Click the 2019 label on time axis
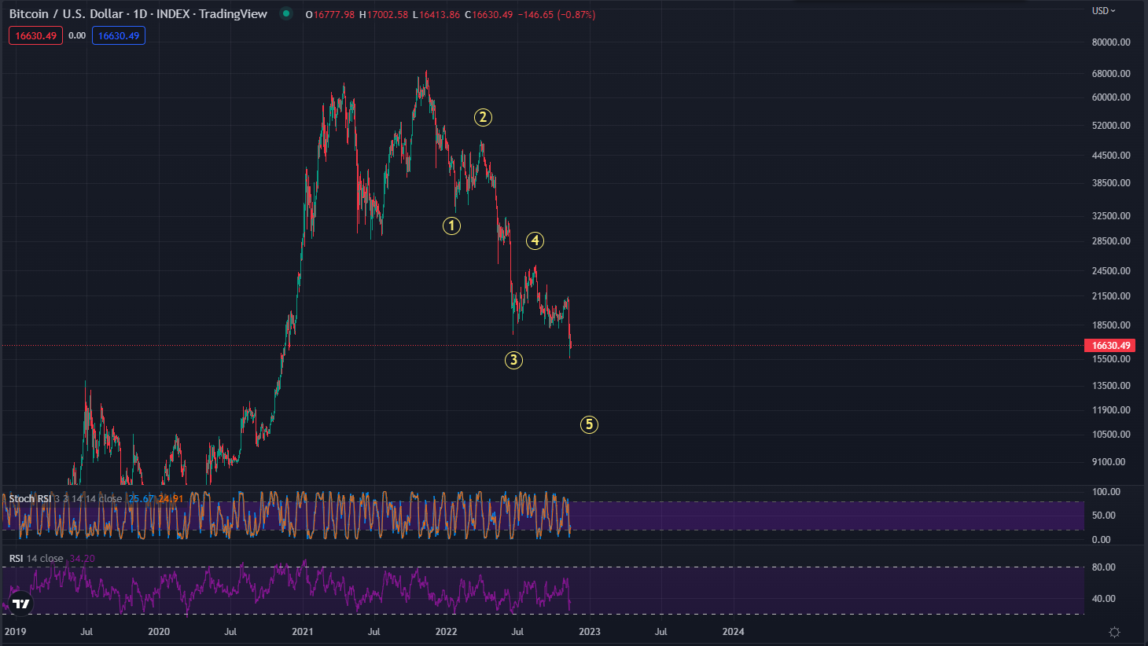This screenshot has width=1148, height=646. point(15,632)
